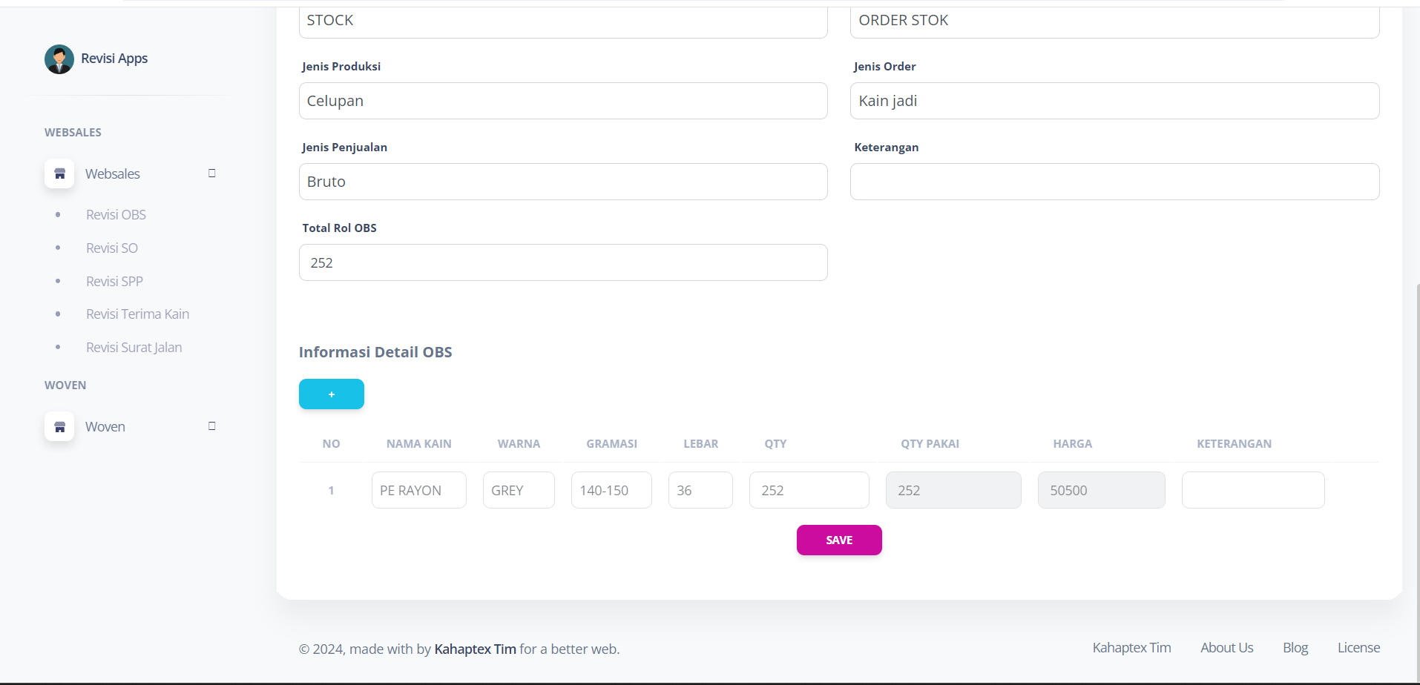This screenshot has width=1420, height=685.
Task: Add a new OBS detail row
Action: coord(331,394)
